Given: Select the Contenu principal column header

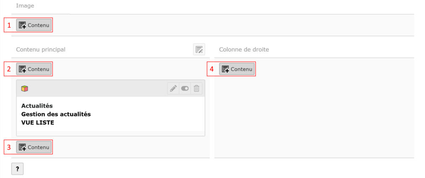Looking at the screenshot, I should pos(41,49).
